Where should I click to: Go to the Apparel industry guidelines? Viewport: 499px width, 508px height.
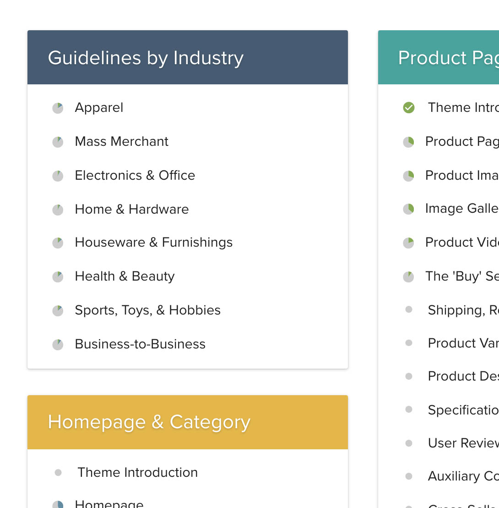[99, 108]
